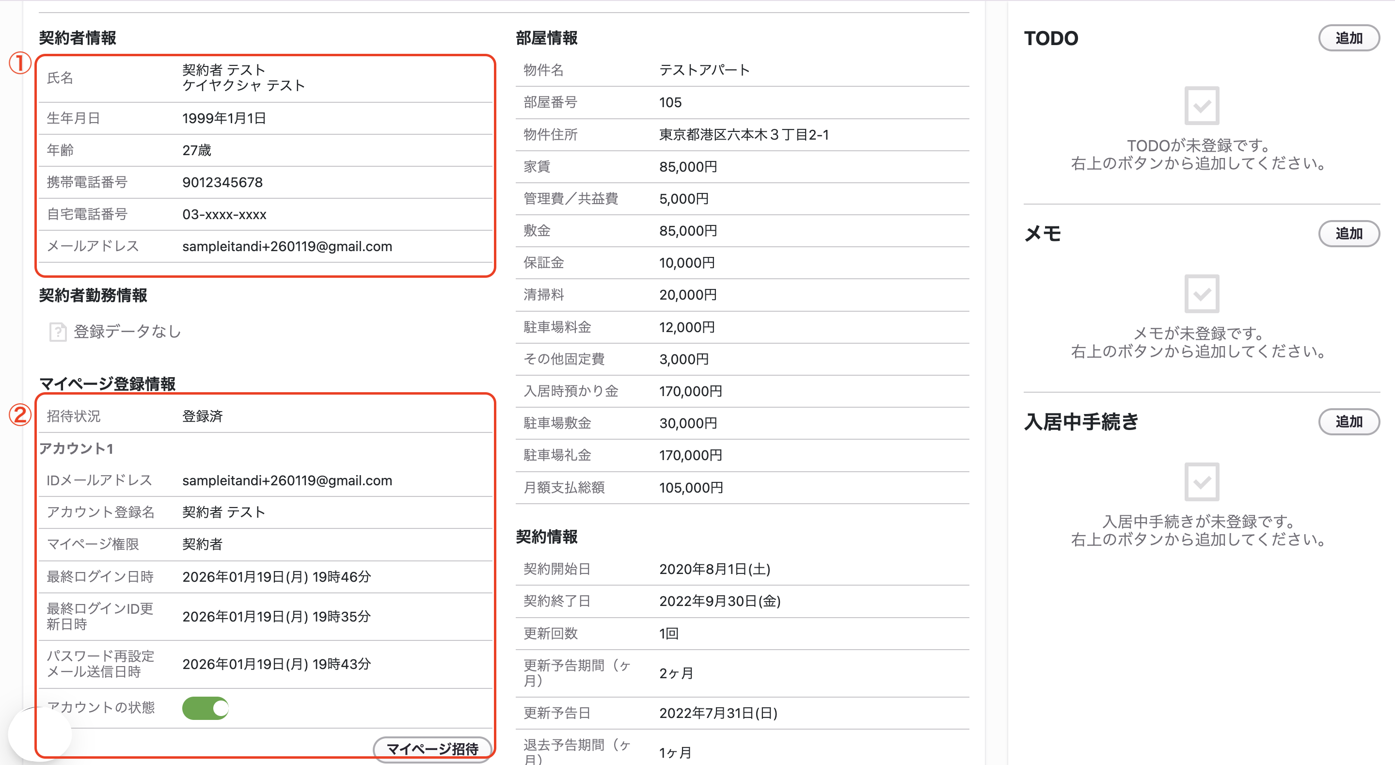The height and width of the screenshot is (765, 1395).
Task: Click the 招待状況 value 登録済
Action: coord(203,416)
